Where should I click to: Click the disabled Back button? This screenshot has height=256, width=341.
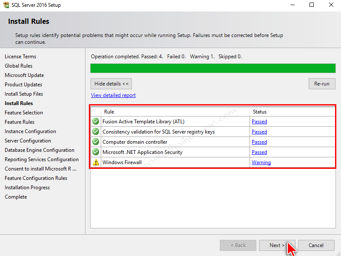(238, 245)
